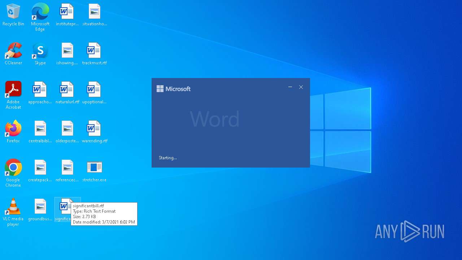
Task: Launch Google Chrome shortcut
Action: (13, 173)
